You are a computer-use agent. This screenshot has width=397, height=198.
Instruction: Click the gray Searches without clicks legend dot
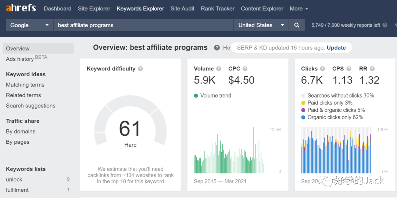(x=303, y=96)
